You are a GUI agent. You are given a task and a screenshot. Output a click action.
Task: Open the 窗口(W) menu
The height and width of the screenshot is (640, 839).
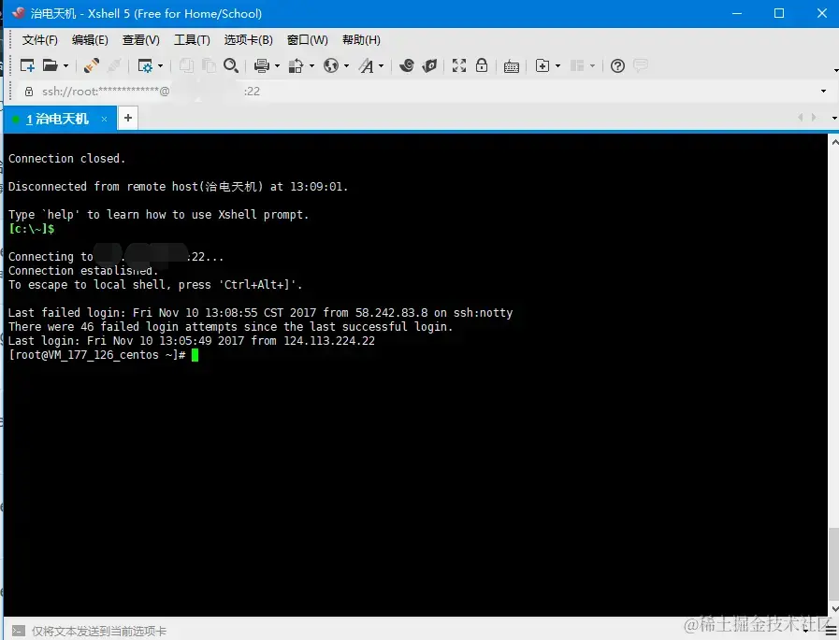pyautogui.click(x=307, y=40)
